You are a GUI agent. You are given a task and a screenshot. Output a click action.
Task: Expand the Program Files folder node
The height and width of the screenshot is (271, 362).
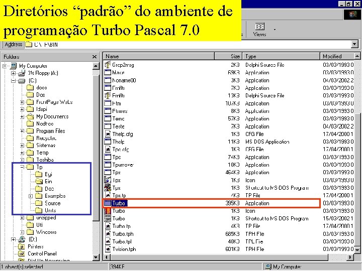coord(22,131)
